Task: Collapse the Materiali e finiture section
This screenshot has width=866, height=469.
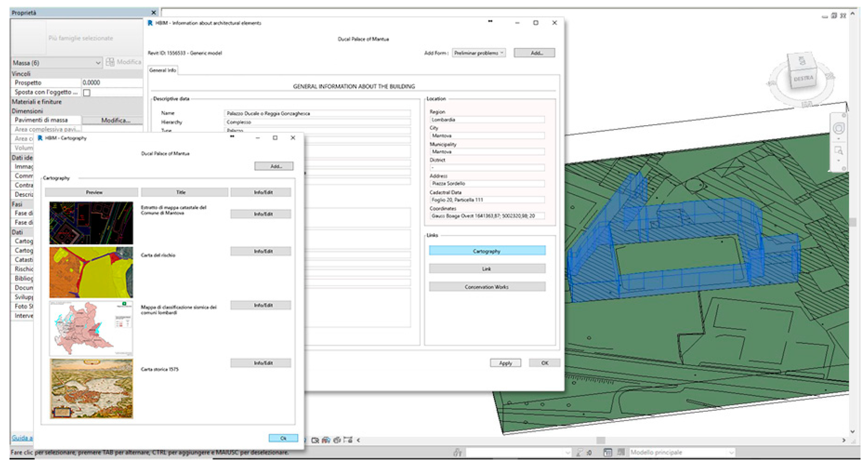Action: click(77, 102)
